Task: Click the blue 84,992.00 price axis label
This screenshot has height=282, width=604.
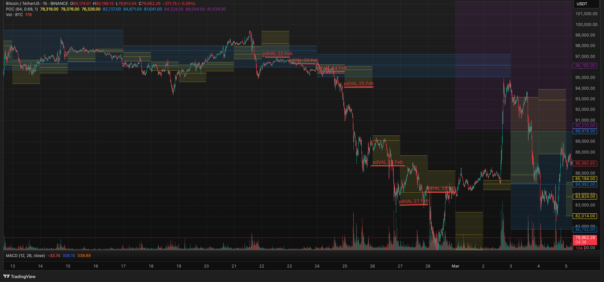Action: pos(585,184)
